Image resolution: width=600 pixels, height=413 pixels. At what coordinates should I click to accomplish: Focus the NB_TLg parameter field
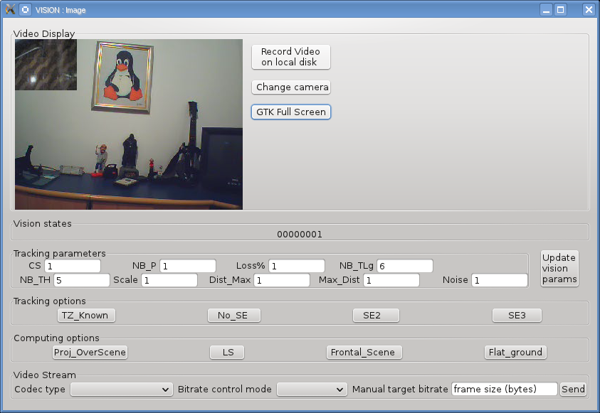click(405, 266)
